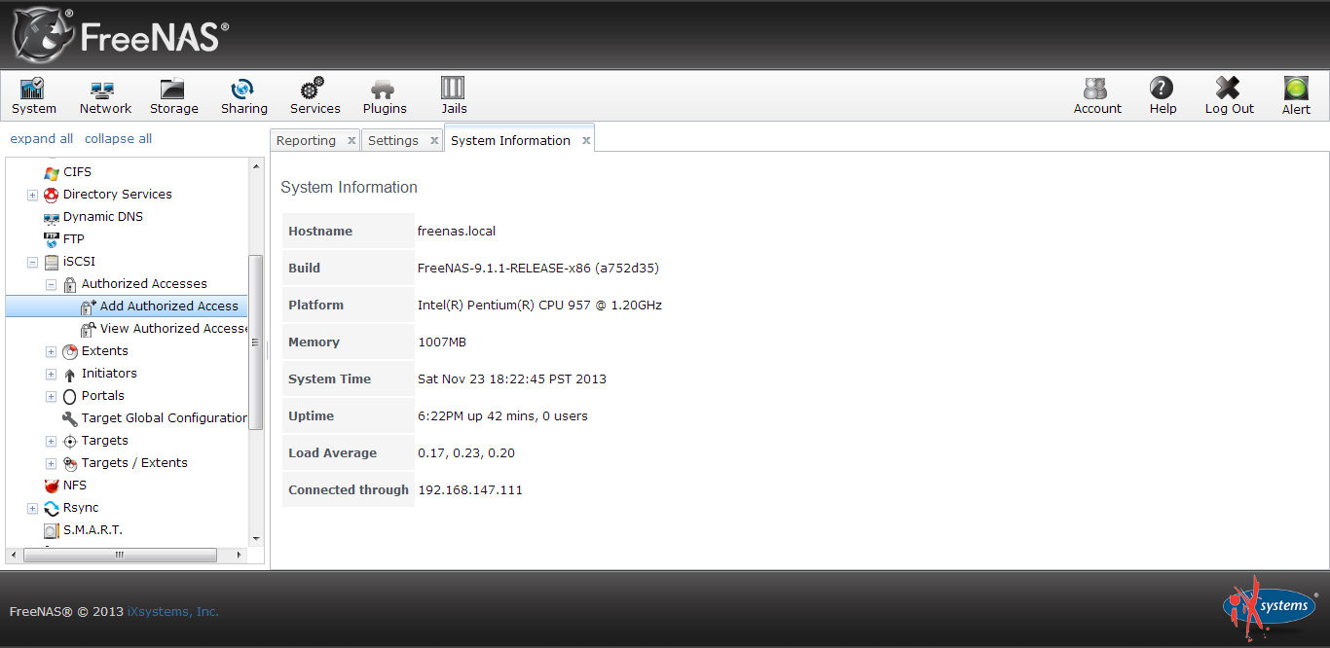Click the Load Average values

[x=466, y=453]
